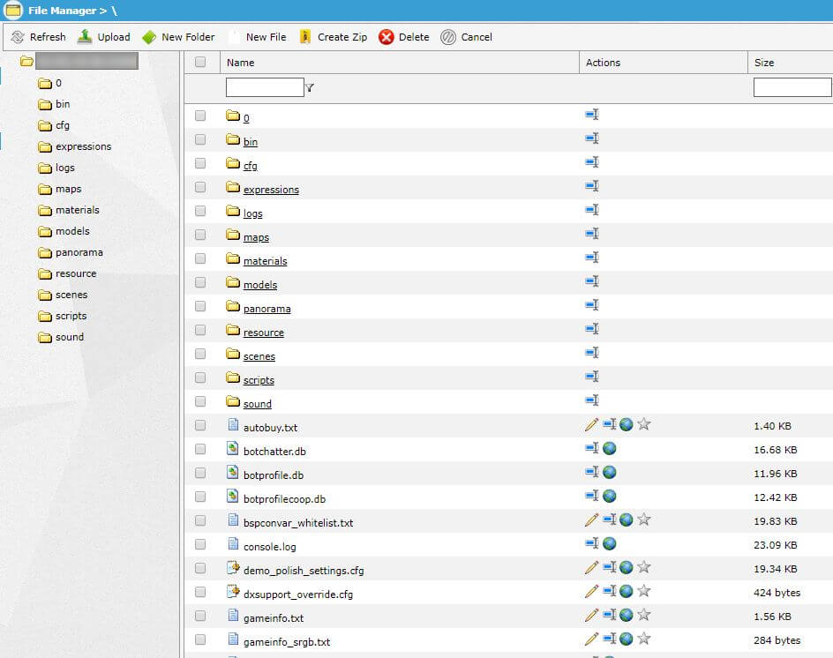
Task: Check the box next to botprofile.db
Action: 200,473
